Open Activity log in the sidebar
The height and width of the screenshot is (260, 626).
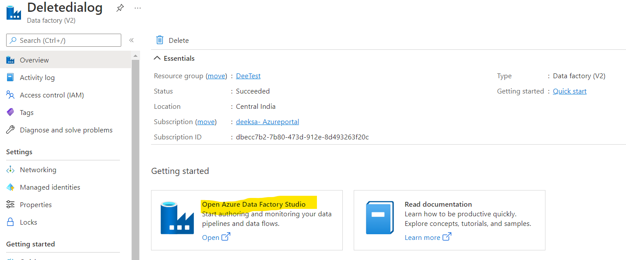pos(66,77)
